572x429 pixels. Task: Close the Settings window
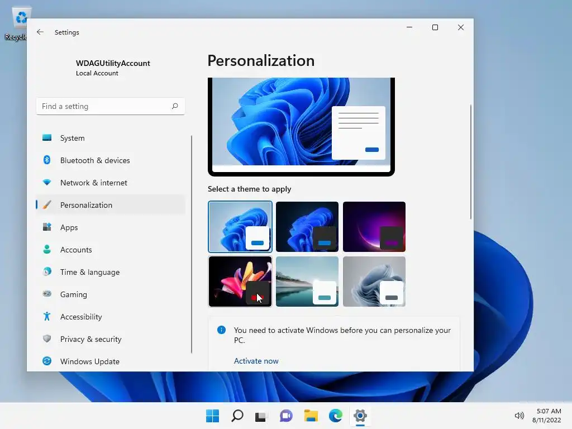pos(461,27)
